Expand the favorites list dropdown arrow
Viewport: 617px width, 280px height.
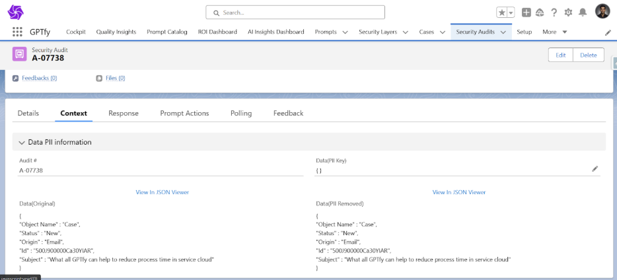(x=511, y=13)
